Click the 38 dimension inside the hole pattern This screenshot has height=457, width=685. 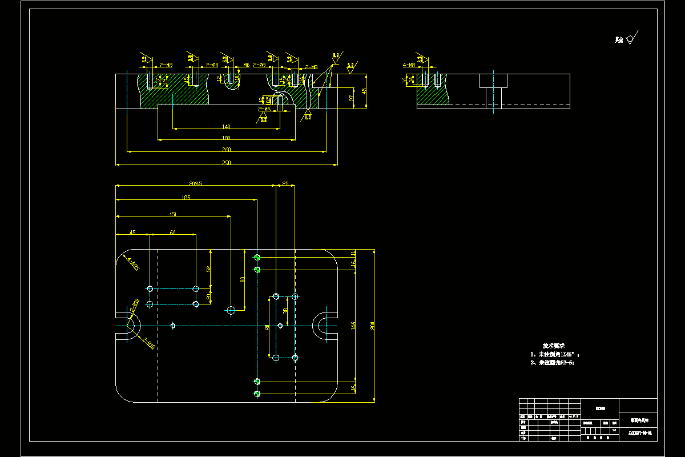coord(285,311)
